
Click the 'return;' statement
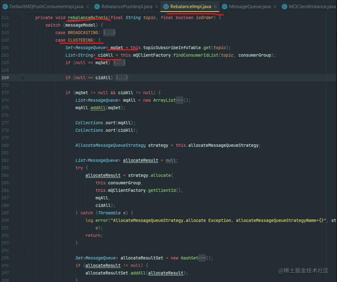pos(94,235)
